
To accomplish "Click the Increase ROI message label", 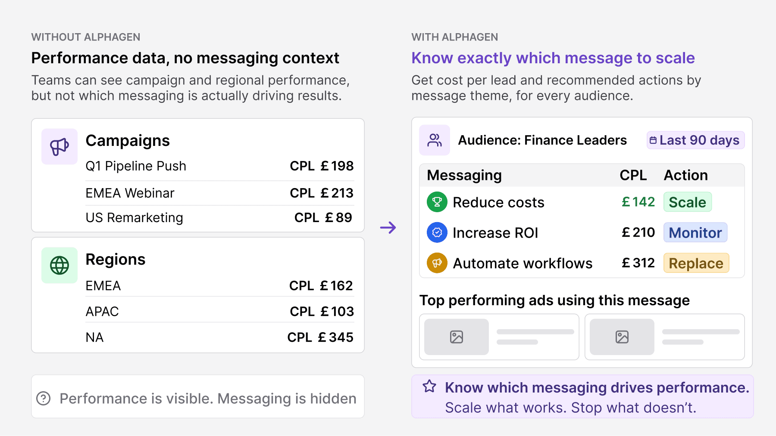I will click(495, 233).
